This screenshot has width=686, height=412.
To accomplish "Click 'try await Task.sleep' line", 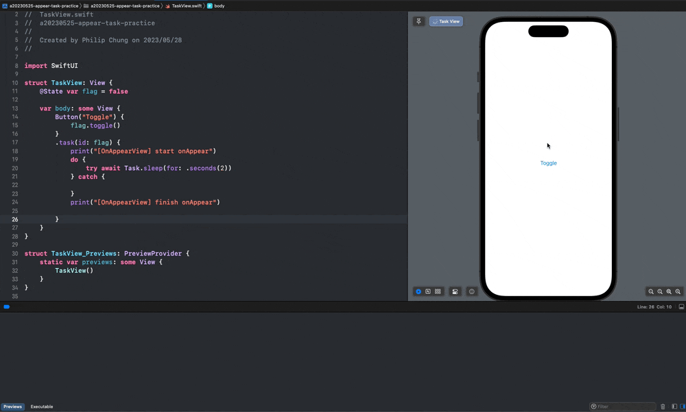I will click(x=159, y=169).
